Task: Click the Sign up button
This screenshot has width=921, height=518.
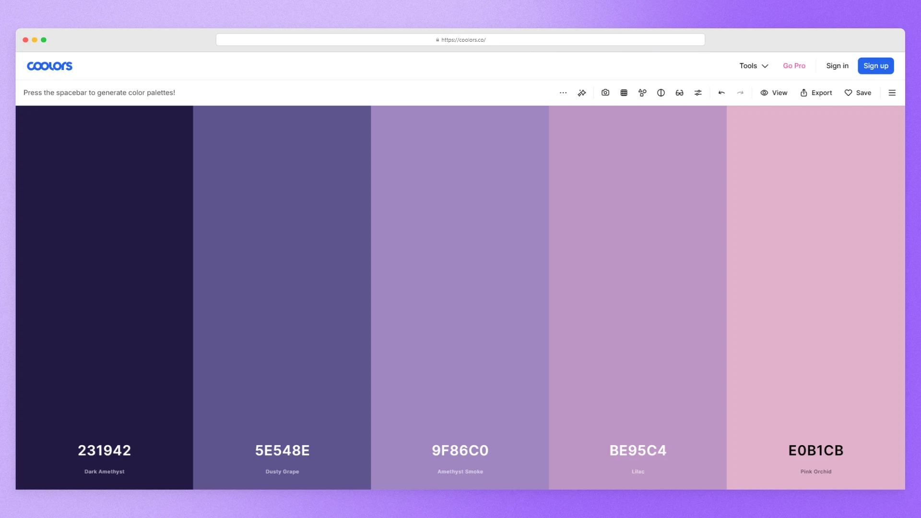Action: (x=876, y=66)
